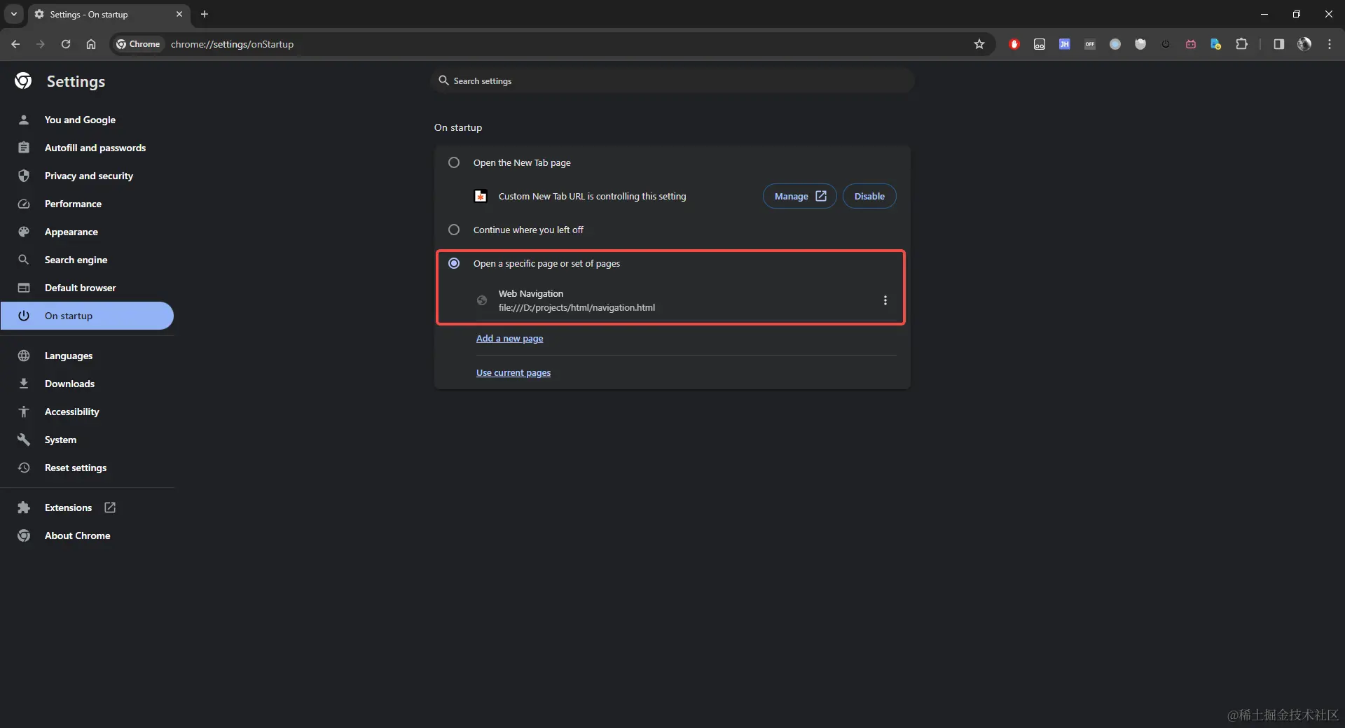The width and height of the screenshot is (1345, 728).
Task: Open Chrome's three-dot main menu
Action: tap(1330, 44)
